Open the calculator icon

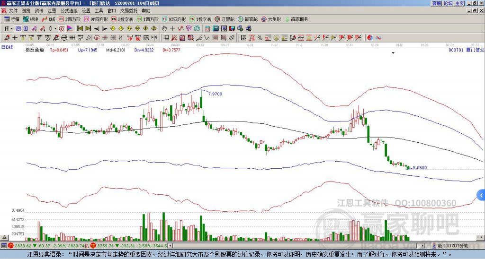pyautogui.click(x=216, y=28)
